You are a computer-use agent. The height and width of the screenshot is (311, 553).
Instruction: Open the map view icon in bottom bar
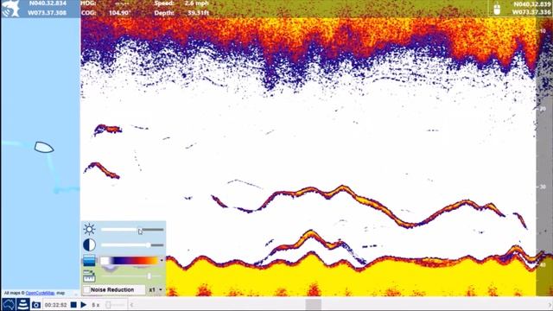(x=9, y=305)
